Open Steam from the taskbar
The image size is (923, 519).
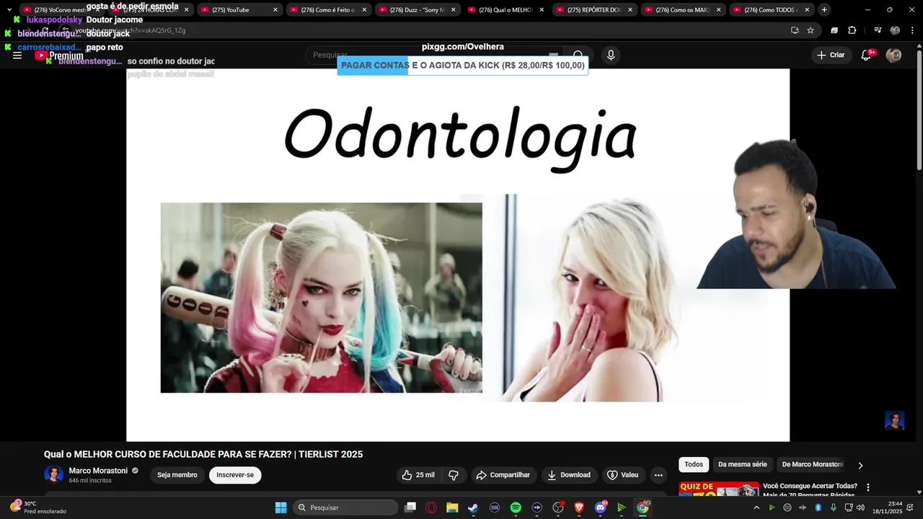pos(473,507)
